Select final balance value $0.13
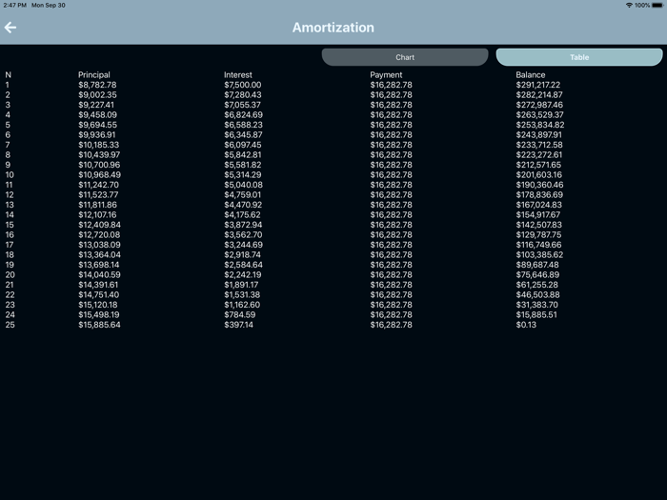The height and width of the screenshot is (500, 667). (526, 325)
